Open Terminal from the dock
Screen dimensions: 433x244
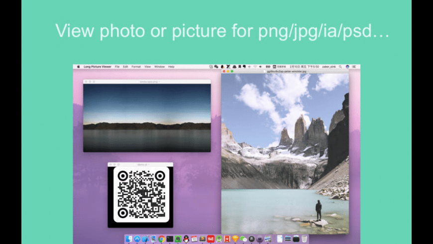pos(170,239)
